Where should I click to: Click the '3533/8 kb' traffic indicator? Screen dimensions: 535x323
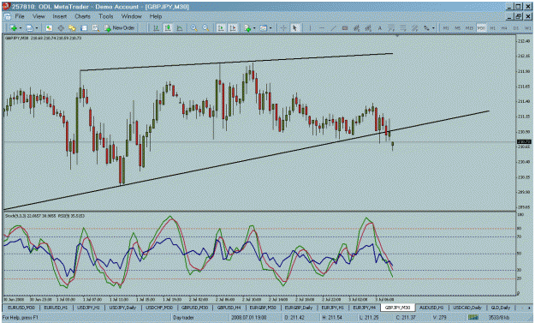pyautogui.click(x=498, y=318)
